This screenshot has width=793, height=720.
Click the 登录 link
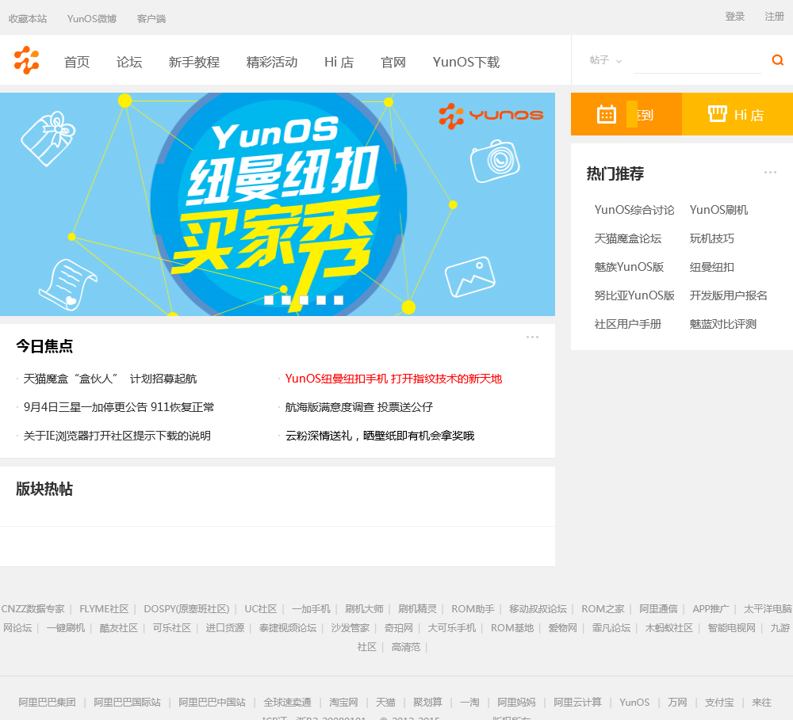735,17
